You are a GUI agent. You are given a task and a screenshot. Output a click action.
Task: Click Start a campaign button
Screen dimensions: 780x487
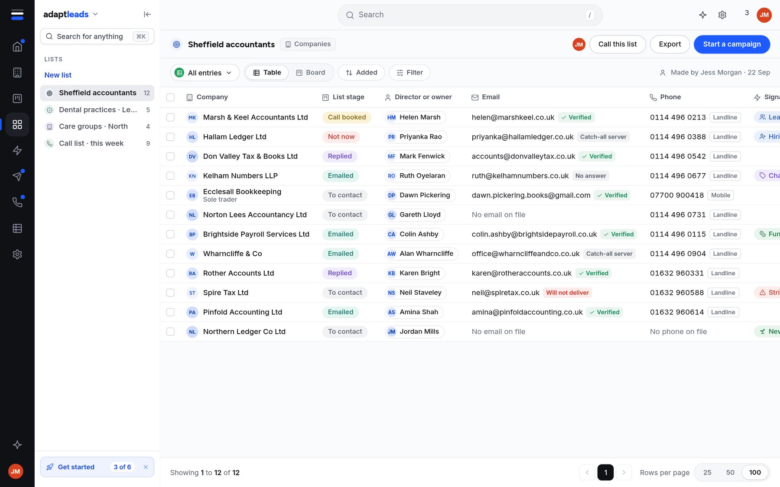coord(731,44)
